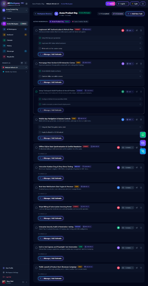Open share icon on Mobile App Navigation task
The image size is (148, 286).
tap(137, 120)
